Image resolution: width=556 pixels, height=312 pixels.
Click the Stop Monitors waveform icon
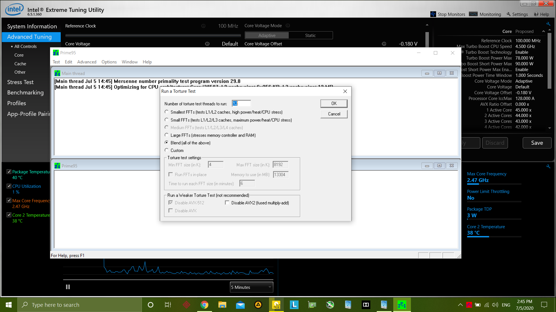point(433,14)
